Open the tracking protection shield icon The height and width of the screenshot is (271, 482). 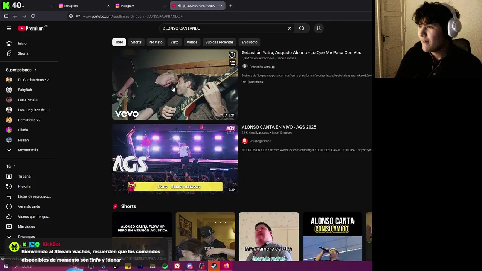(x=71, y=16)
